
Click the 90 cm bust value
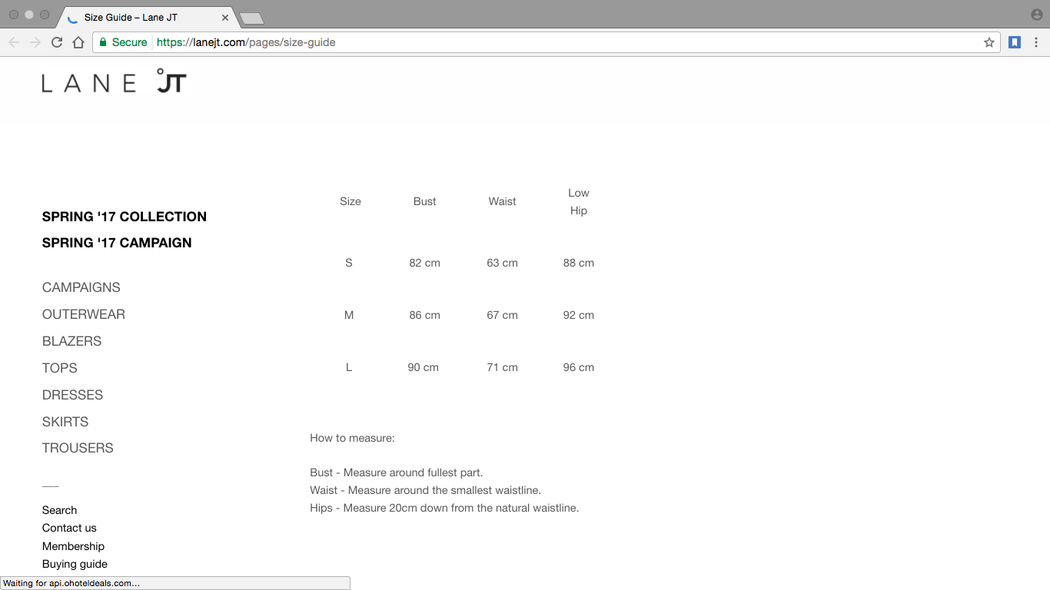424,367
